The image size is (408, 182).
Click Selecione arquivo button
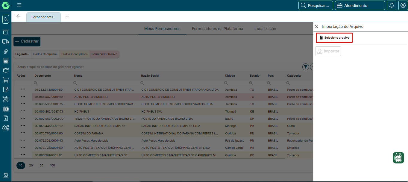click(x=334, y=38)
